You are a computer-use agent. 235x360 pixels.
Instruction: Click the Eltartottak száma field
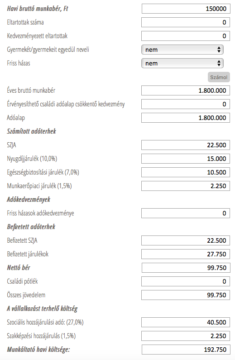(185, 22)
